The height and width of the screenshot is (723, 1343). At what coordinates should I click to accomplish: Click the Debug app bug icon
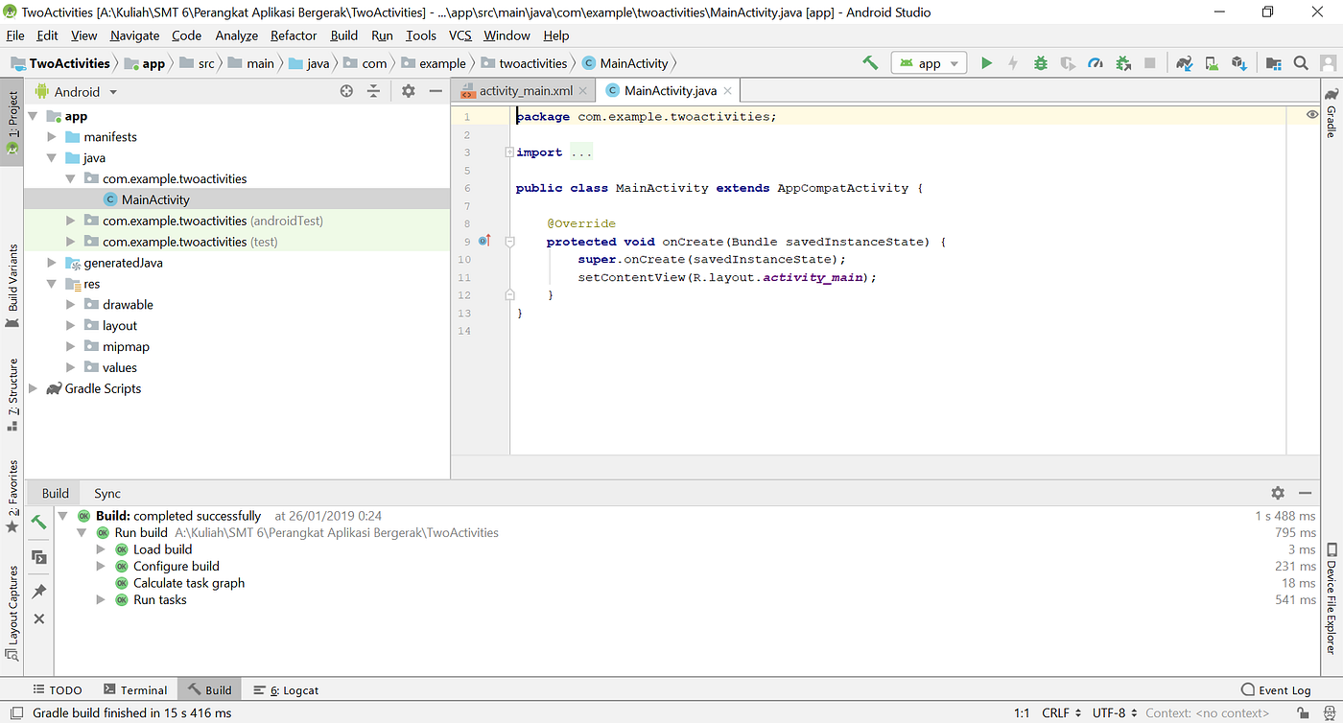[x=1041, y=63]
